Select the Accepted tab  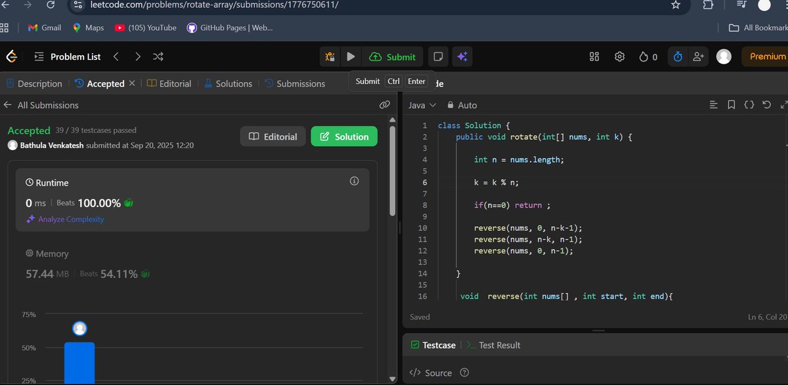(99, 83)
